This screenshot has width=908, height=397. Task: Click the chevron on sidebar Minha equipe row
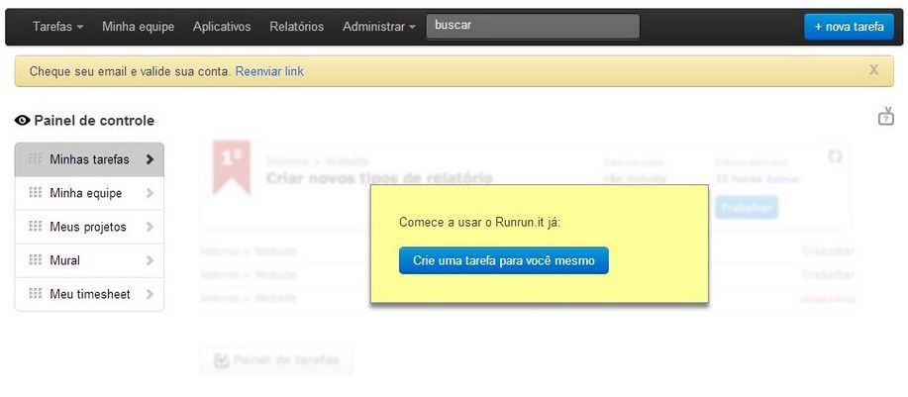tap(150, 193)
